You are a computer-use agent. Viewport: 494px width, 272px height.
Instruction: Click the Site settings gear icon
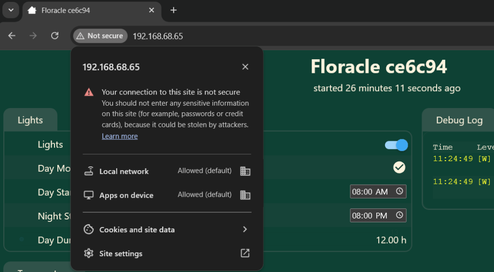coord(89,253)
